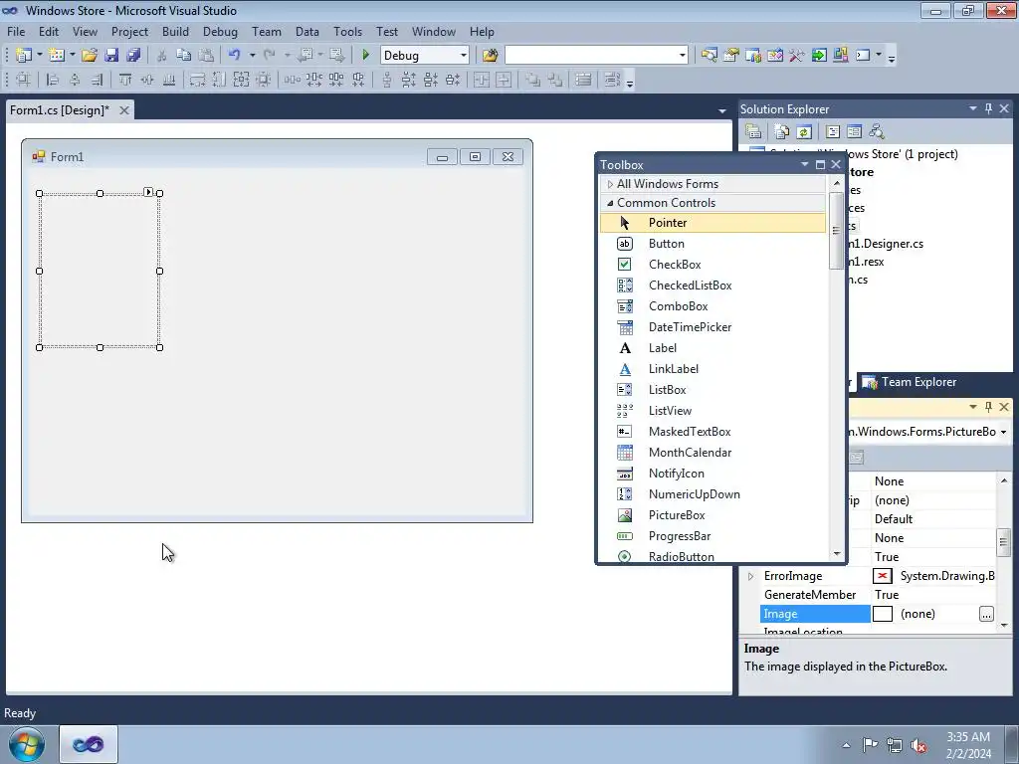Click the Align Bottoms layout icon

coord(169,80)
